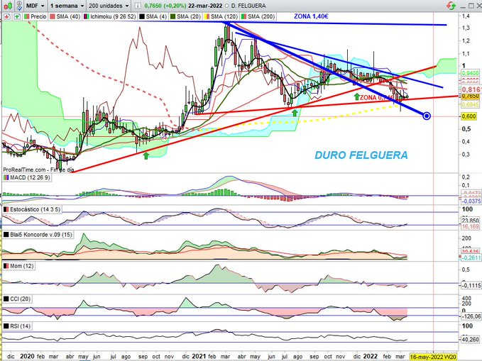Click the -0,1115 momentum value label
This screenshot has width=482, height=361.
[x=471, y=285]
